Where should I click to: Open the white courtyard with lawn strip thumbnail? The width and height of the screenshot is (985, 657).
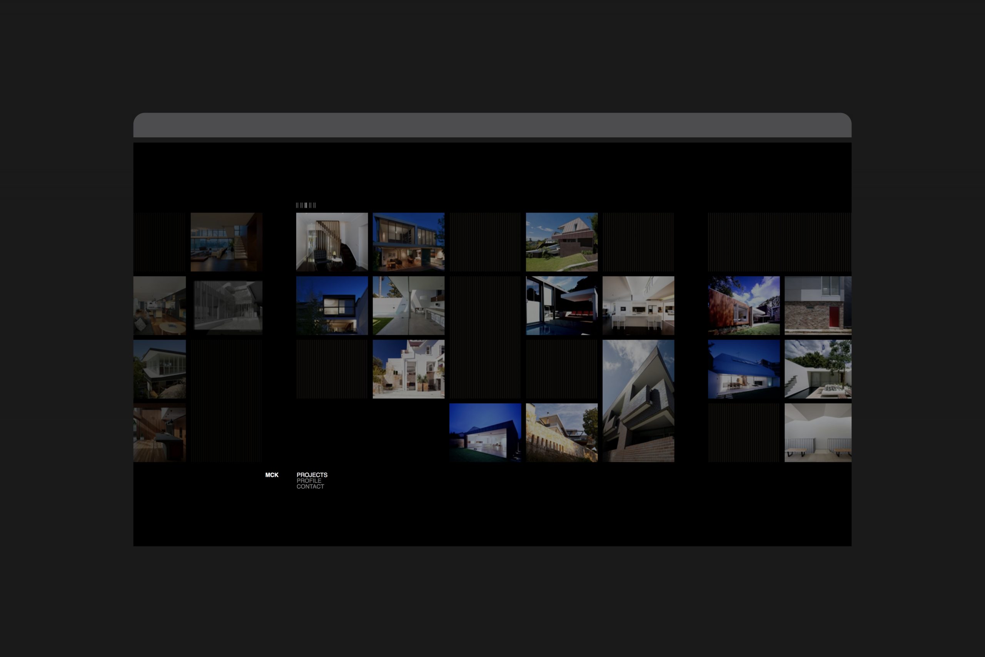[408, 306]
